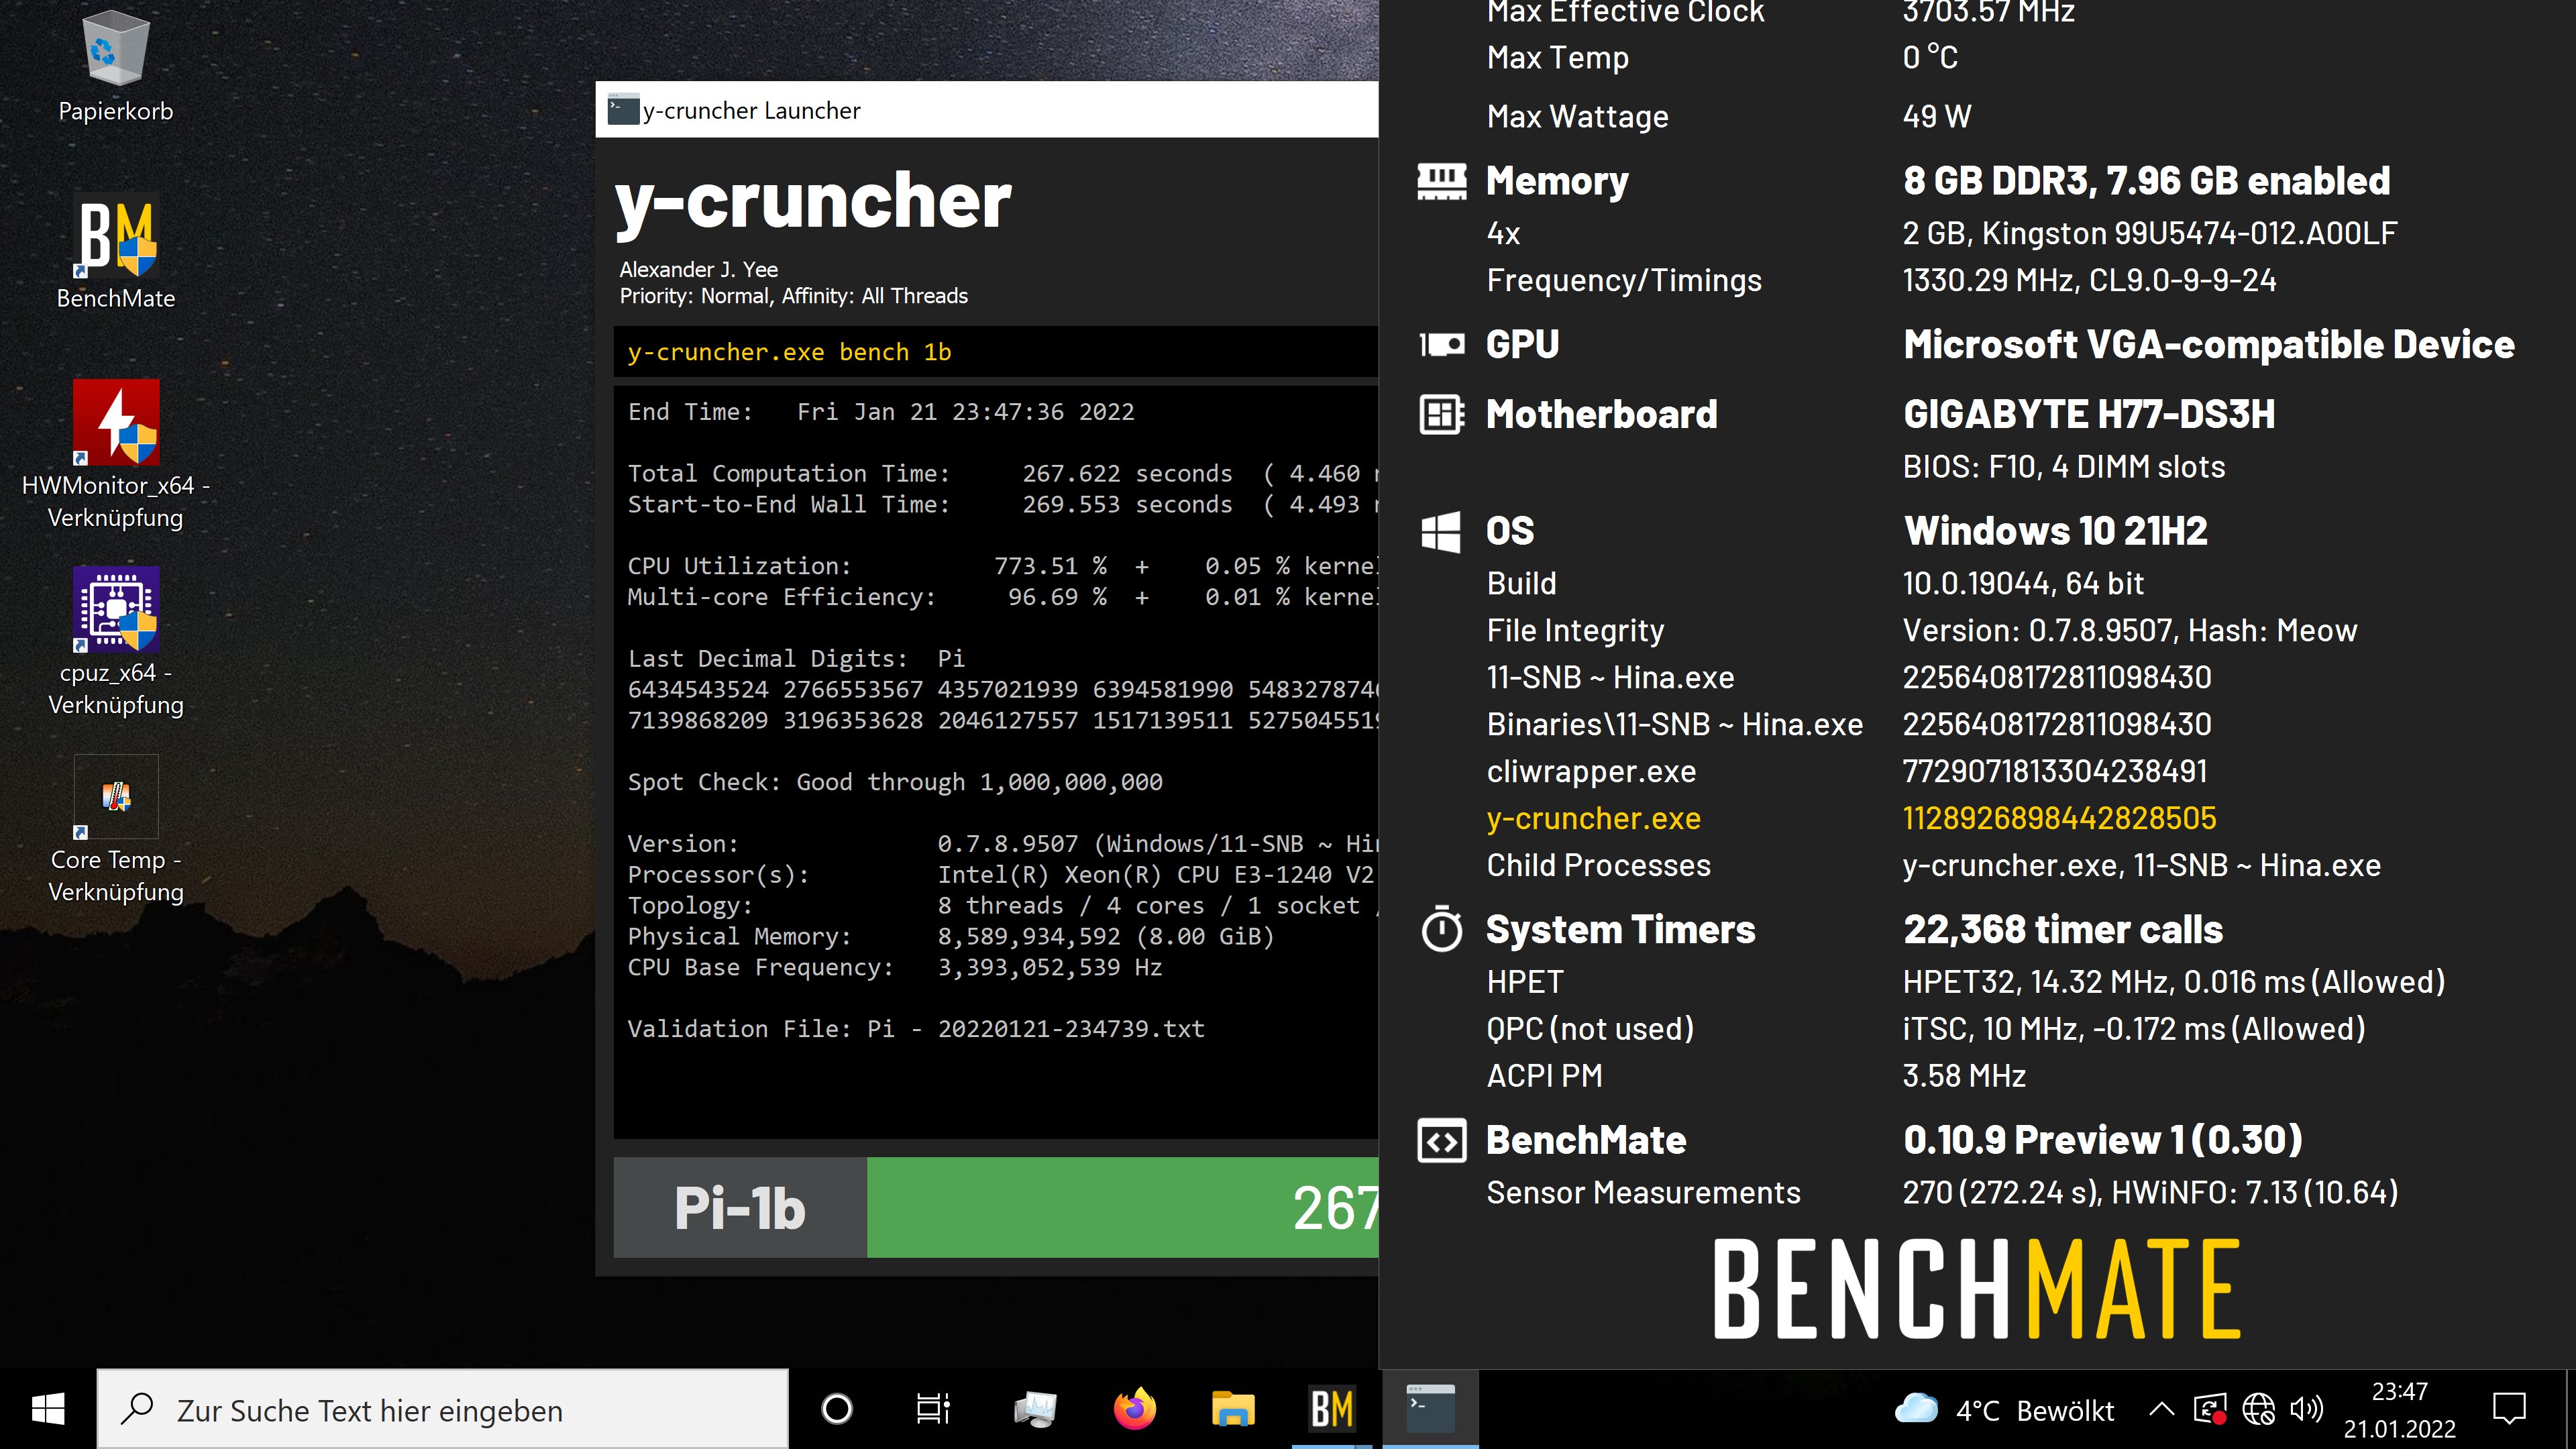Click the y-cruncher.exe bench 1b command line

(x=790, y=352)
